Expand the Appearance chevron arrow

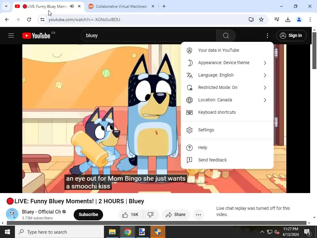coord(265,63)
